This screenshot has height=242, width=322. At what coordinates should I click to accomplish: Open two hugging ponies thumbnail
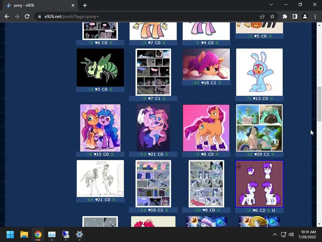(x=100, y=128)
